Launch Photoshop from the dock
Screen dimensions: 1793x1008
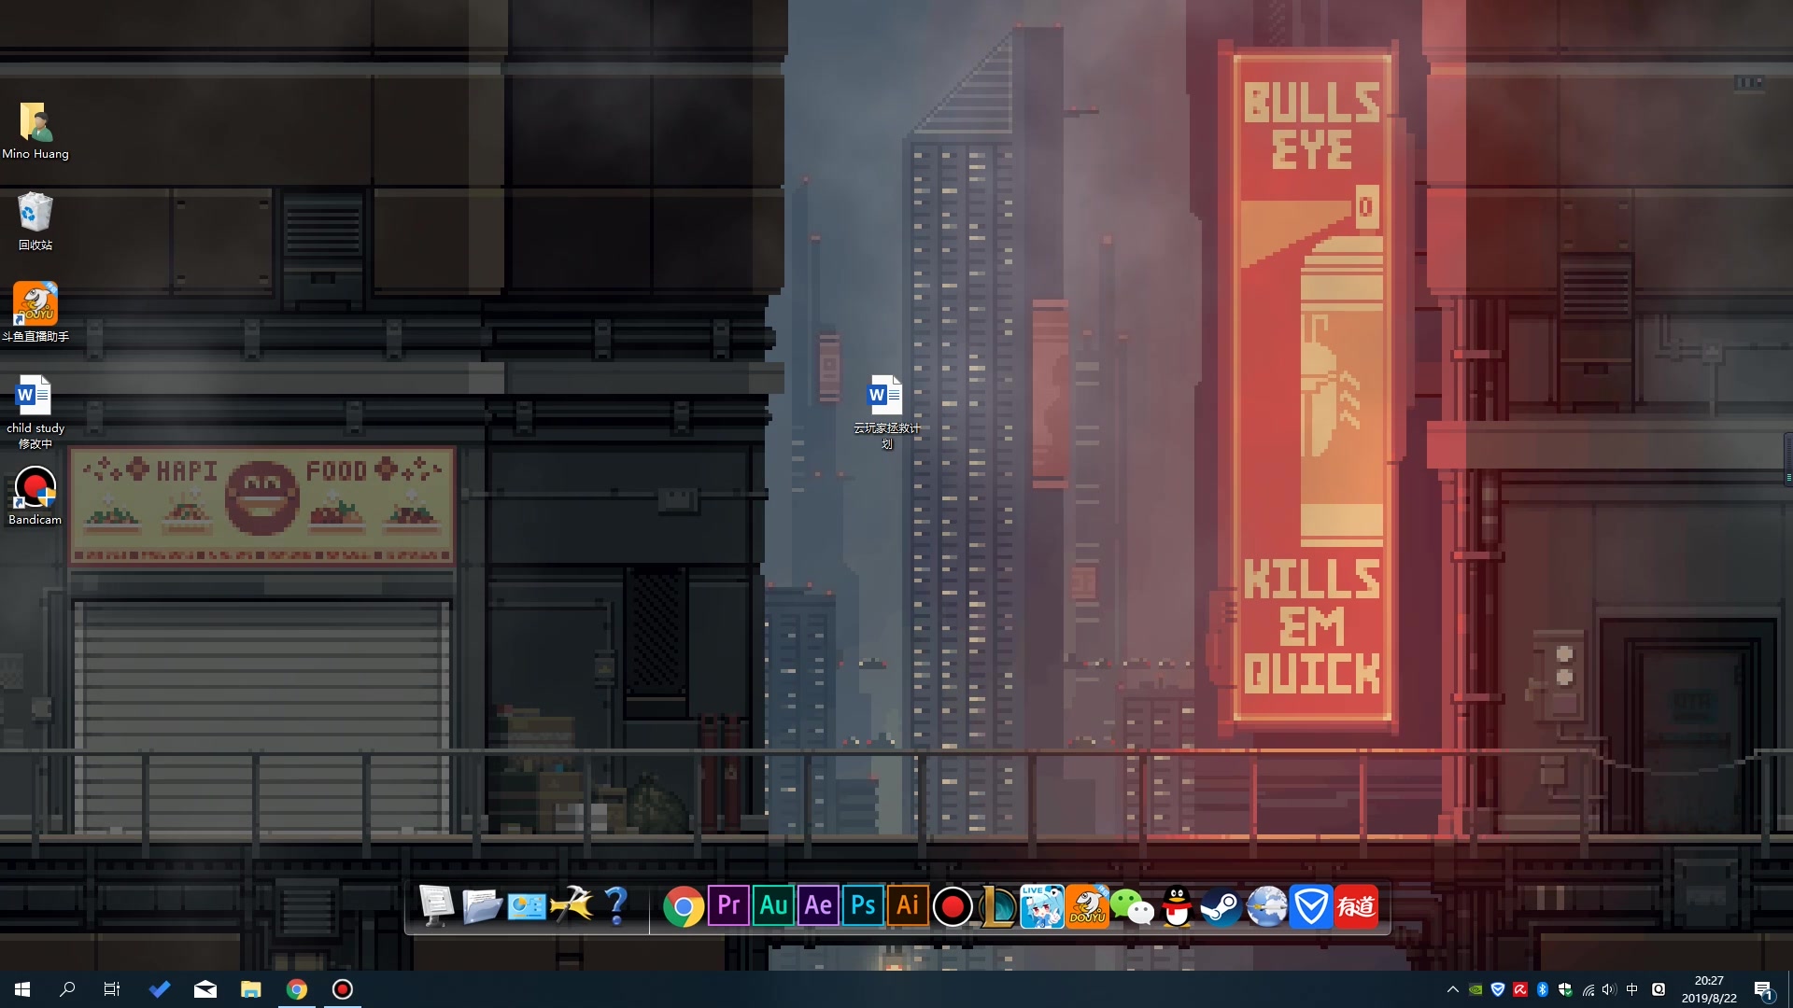[x=863, y=906]
